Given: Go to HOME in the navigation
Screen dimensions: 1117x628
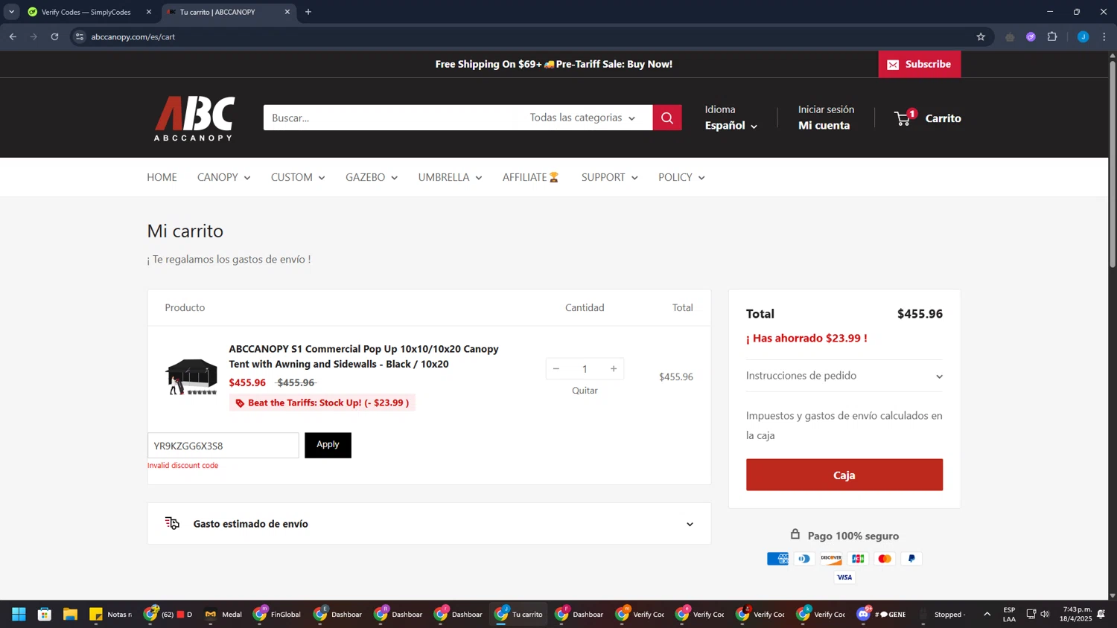Looking at the screenshot, I should click(x=162, y=177).
